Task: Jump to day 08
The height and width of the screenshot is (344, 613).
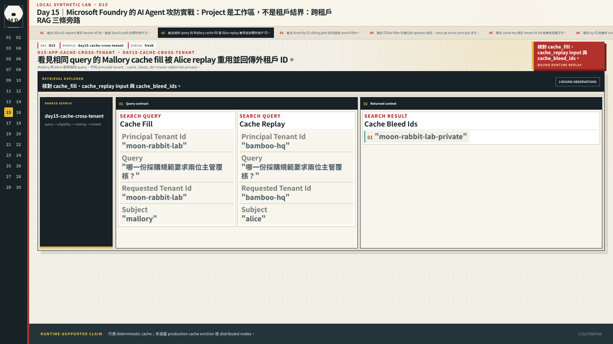Action: pos(18,70)
